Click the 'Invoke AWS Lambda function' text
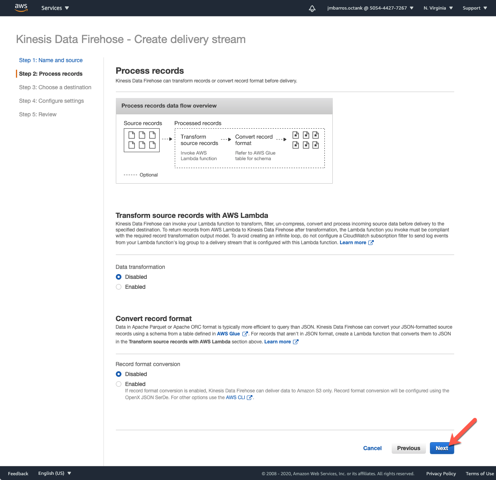The image size is (496, 480). 199,156
